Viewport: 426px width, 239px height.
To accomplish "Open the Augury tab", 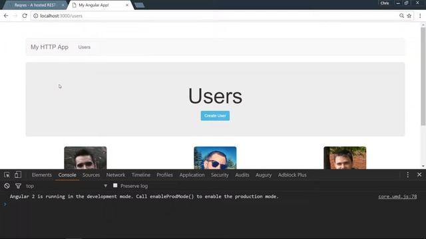I will point(264,175).
